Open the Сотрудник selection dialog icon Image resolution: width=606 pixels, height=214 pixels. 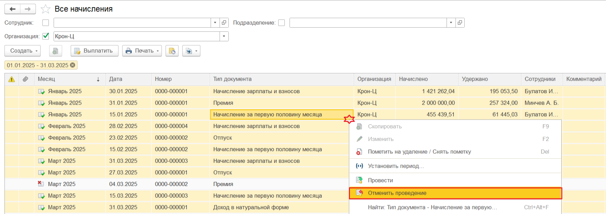coord(224,23)
